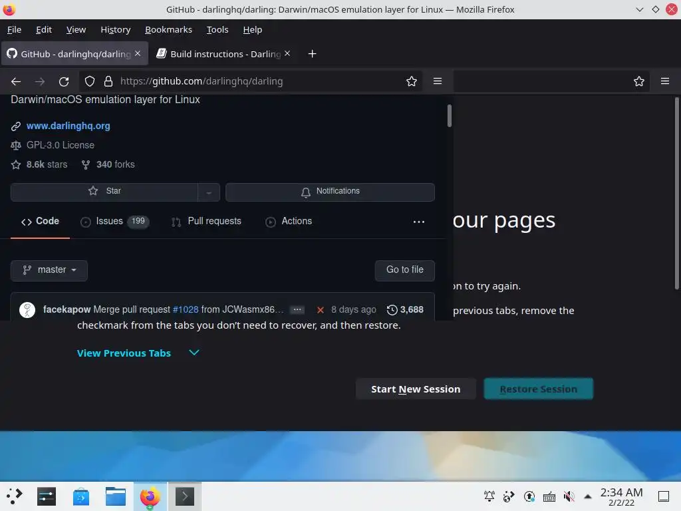Open the Tools menu

217,29
